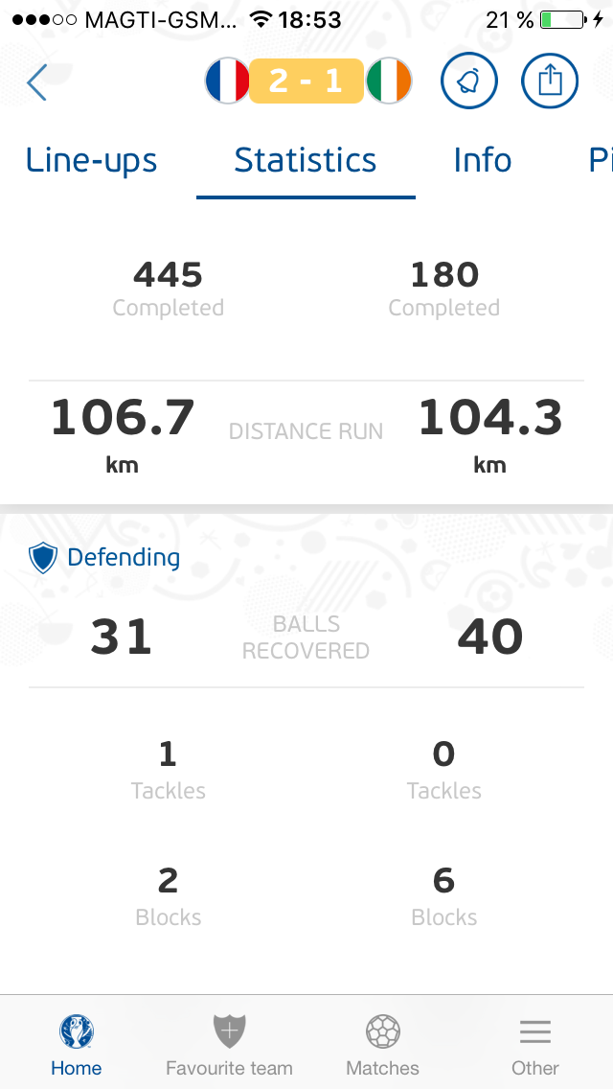The image size is (613, 1089).
Task: Tap the Defending shield icon
Action: [x=43, y=557]
